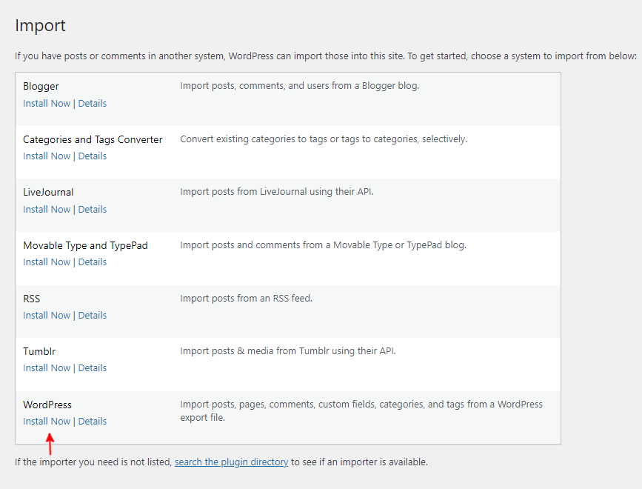
Task: Open Details for the Categories and Tags Converter
Action: point(92,156)
